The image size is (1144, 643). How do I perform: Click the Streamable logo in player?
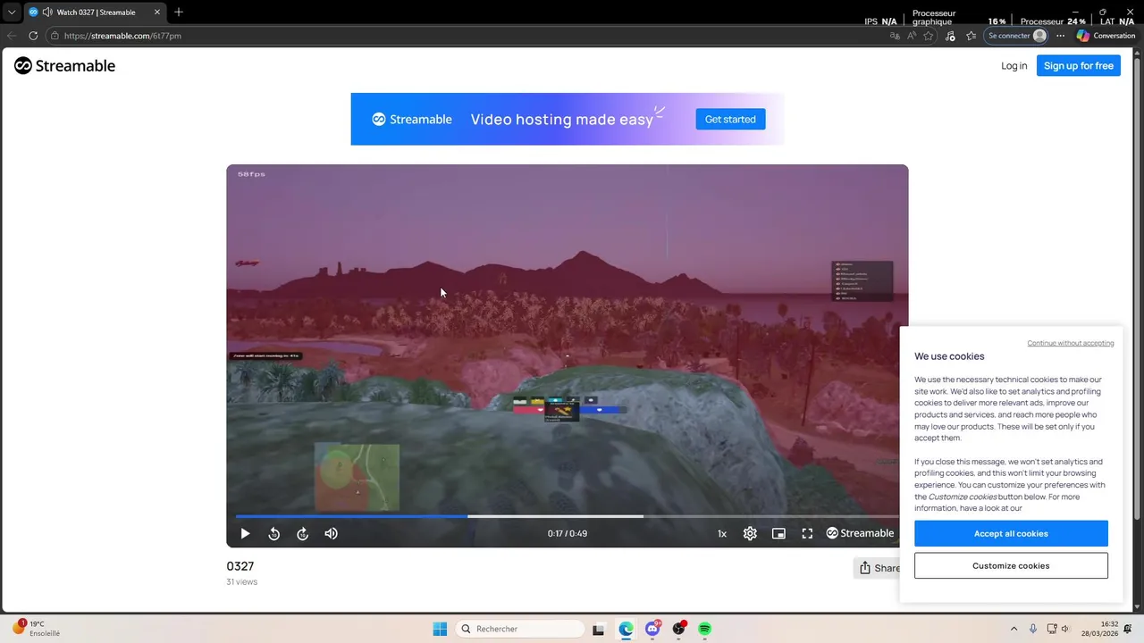[x=860, y=533]
